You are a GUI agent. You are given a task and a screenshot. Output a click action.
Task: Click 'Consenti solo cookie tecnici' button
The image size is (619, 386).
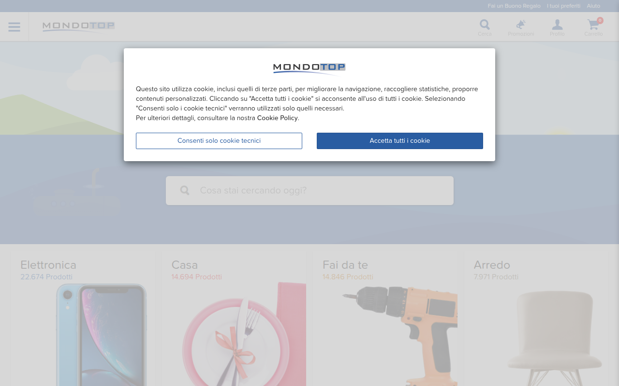[x=219, y=141]
